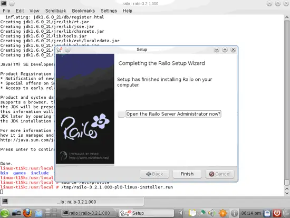Cancel the Railo Setup wizard

(219, 174)
